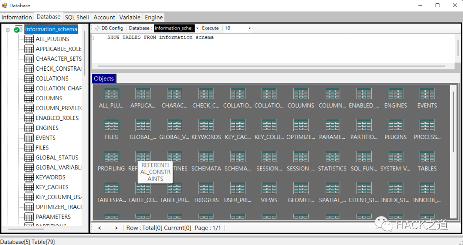Image resolution: width=463 pixels, height=245 pixels.
Task: Click the COLUMNS table grid icon in tree
Action: (29, 98)
